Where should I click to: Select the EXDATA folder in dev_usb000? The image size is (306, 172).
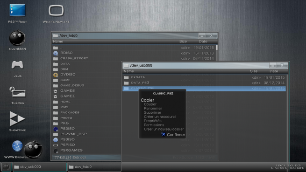[204, 77]
